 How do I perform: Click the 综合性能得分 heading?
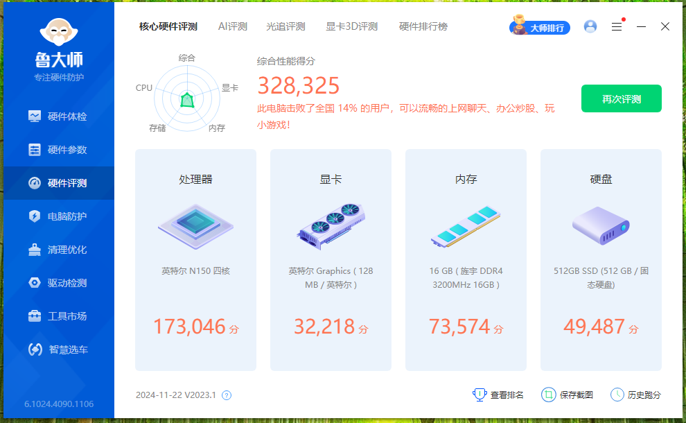[285, 61]
